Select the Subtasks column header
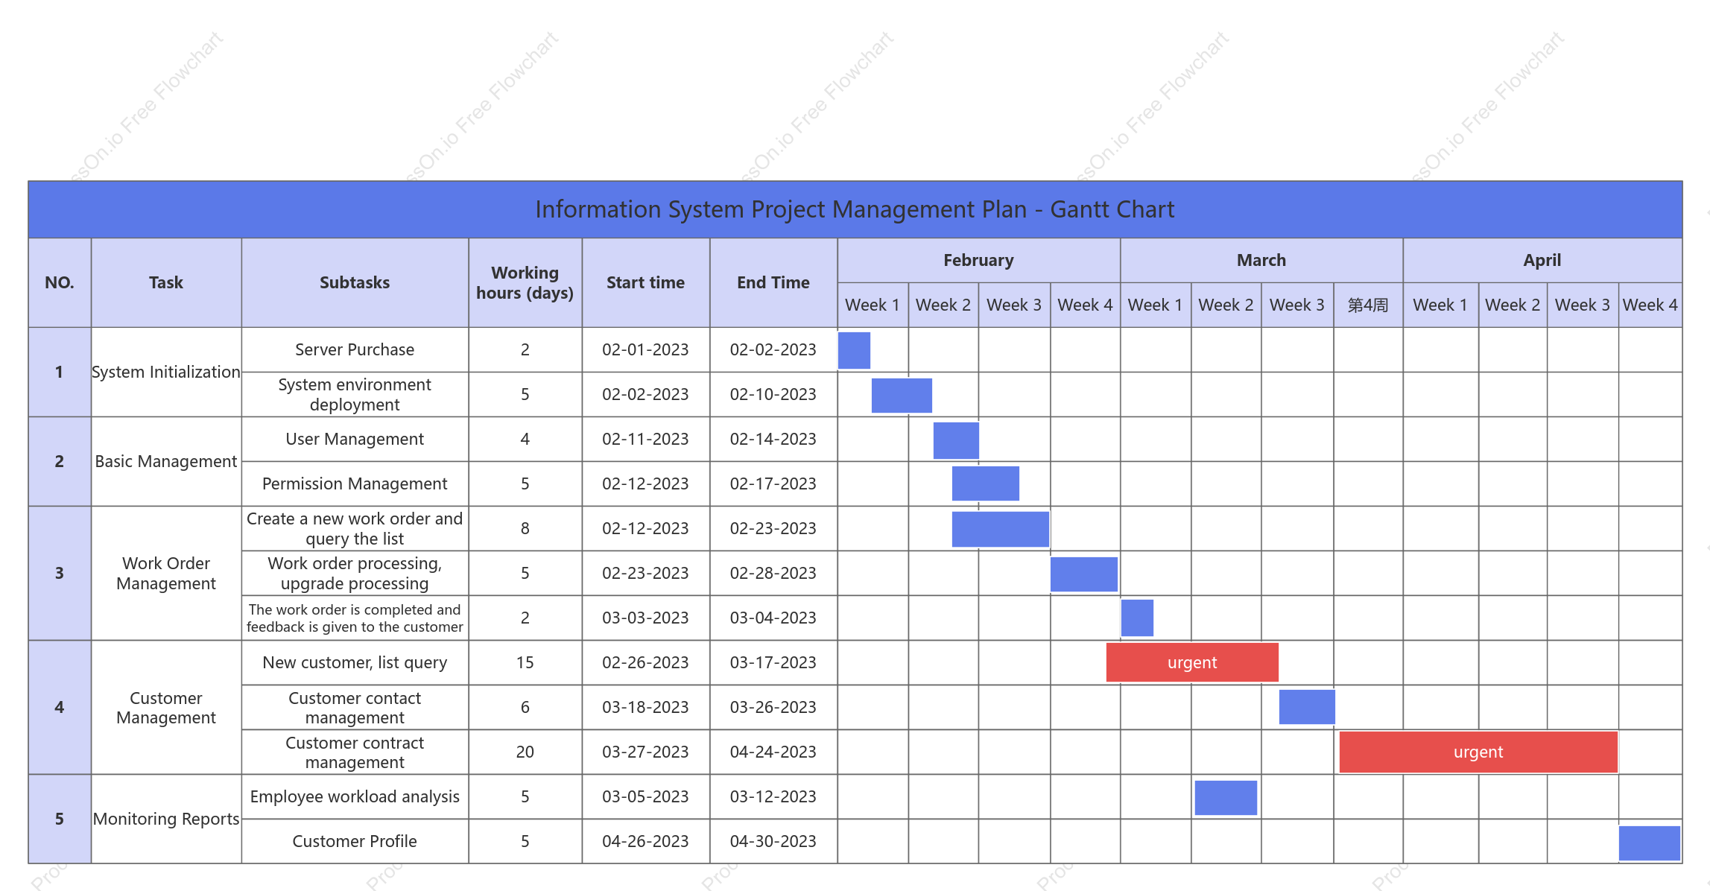The width and height of the screenshot is (1710, 891). pos(355,282)
